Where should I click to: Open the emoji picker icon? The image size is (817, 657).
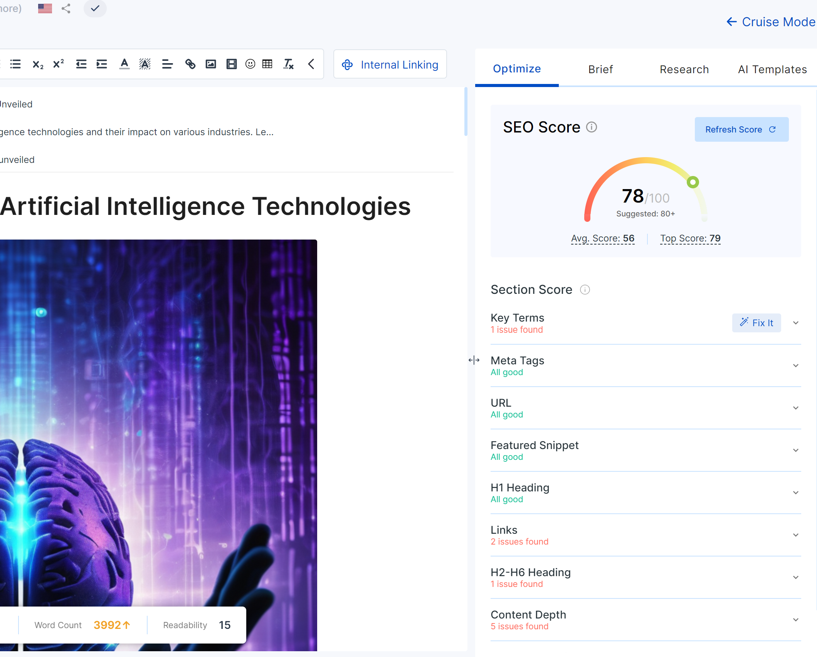250,64
